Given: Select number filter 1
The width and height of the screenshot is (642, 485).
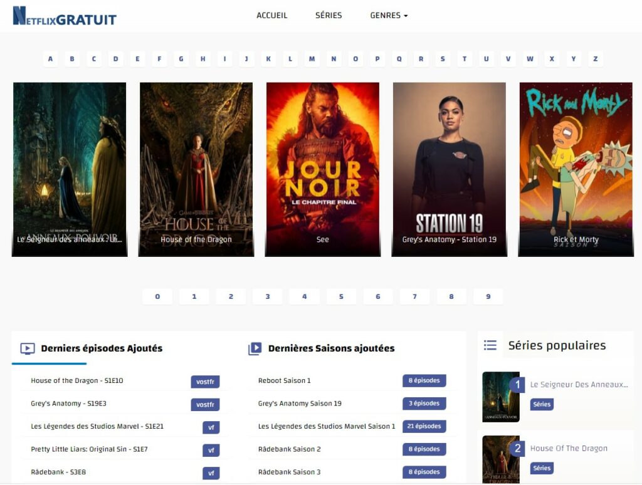Looking at the screenshot, I should (x=194, y=296).
